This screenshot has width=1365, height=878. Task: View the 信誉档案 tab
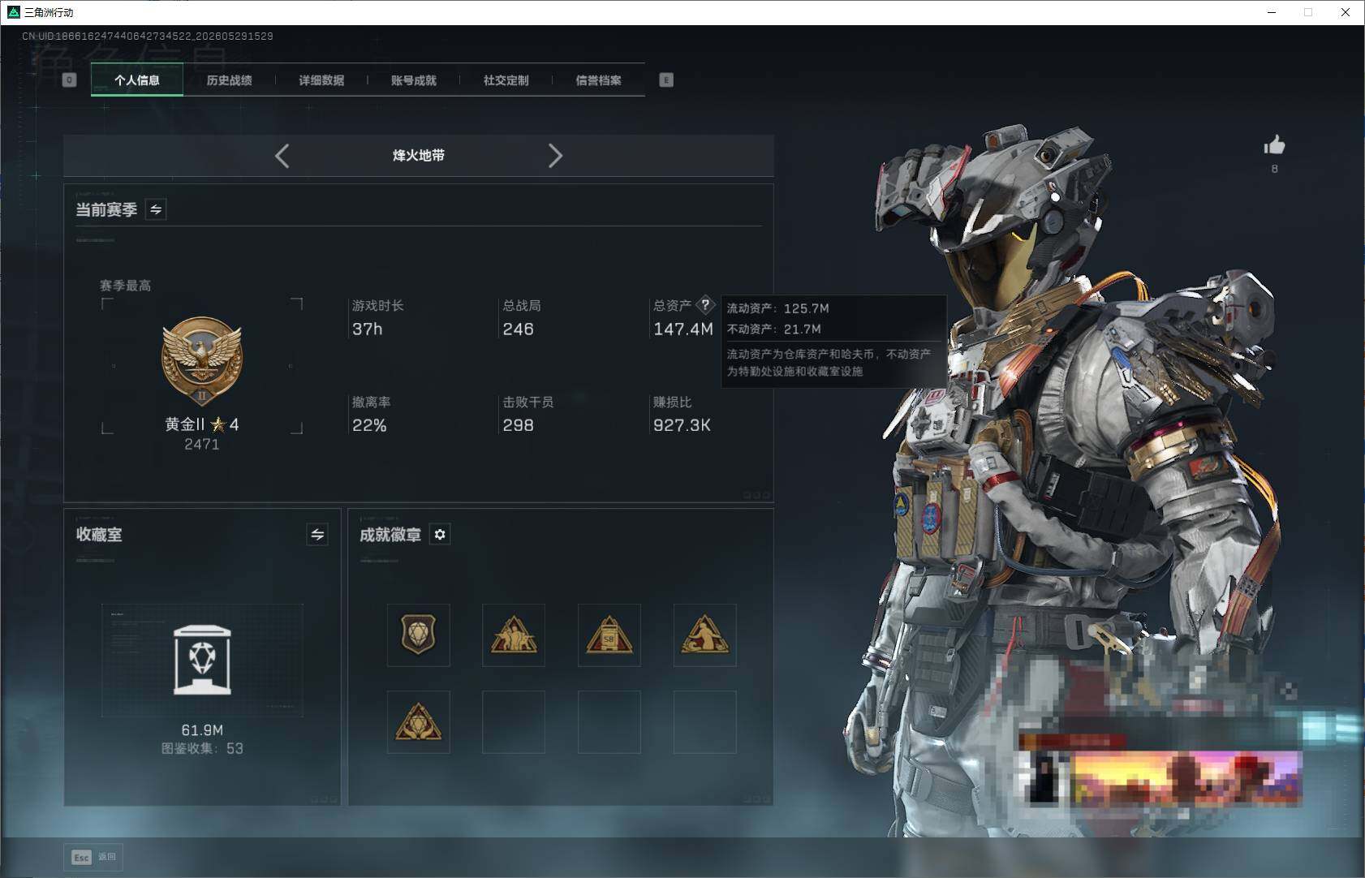click(x=598, y=80)
